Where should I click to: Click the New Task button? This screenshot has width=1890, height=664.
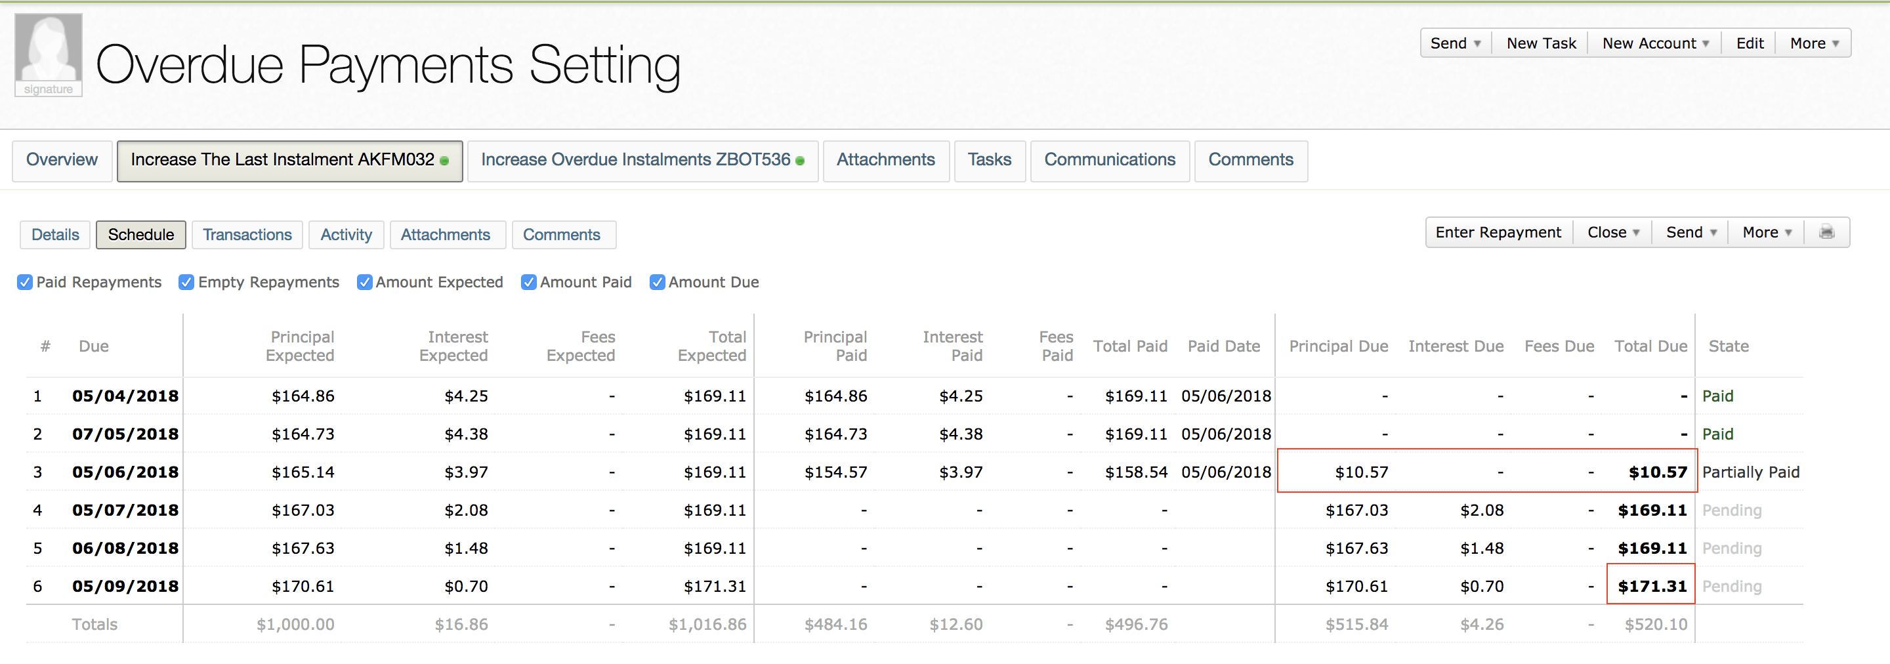pyautogui.click(x=1541, y=43)
